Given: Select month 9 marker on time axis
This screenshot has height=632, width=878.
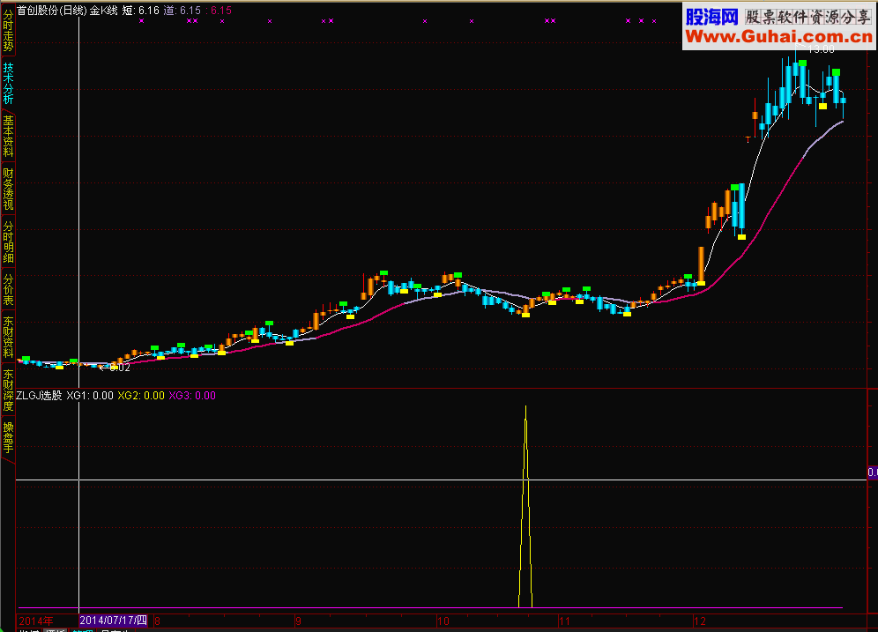Looking at the screenshot, I should tap(299, 621).
